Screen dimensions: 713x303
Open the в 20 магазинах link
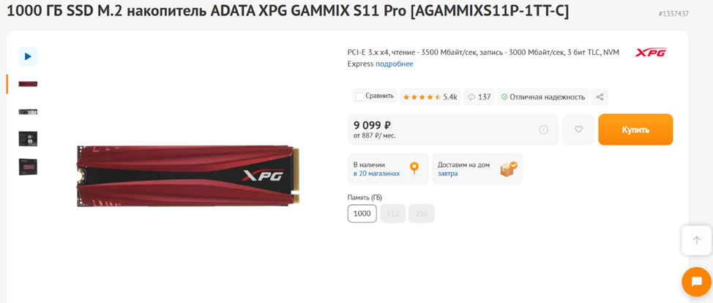[376, 173]
